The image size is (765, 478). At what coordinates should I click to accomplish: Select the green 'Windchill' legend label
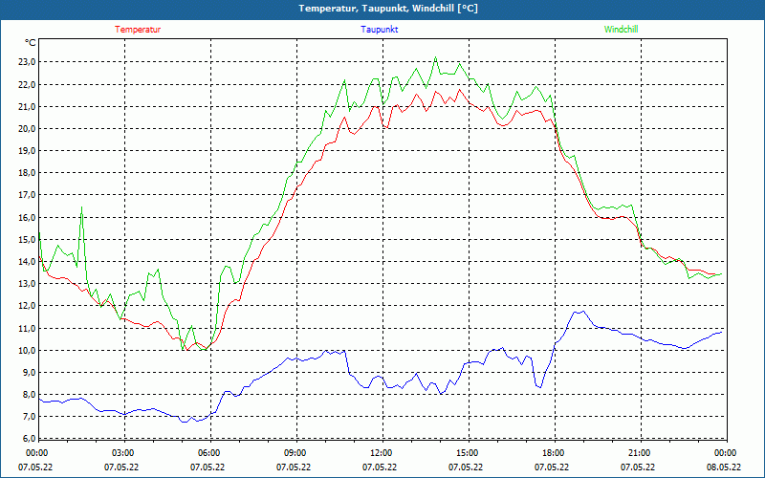pyautogui.click(x=621, y=30)
